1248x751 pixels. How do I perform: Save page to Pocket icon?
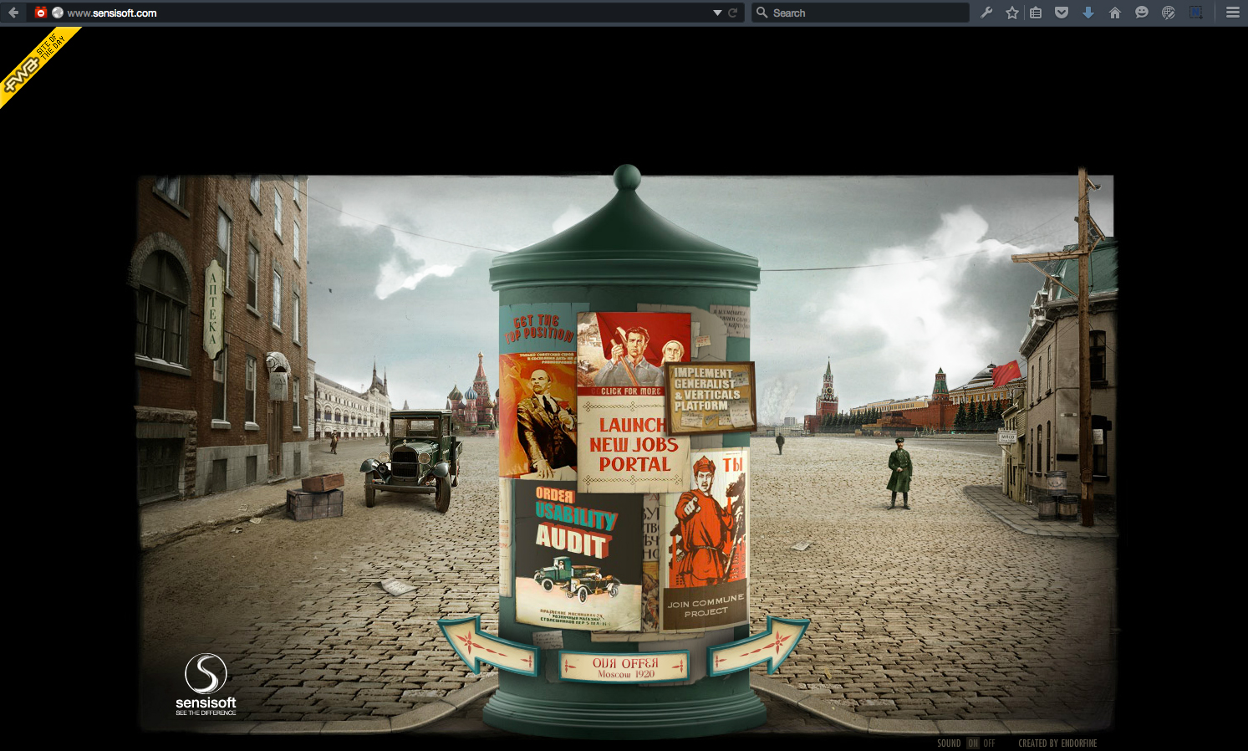pos(1062,13)
